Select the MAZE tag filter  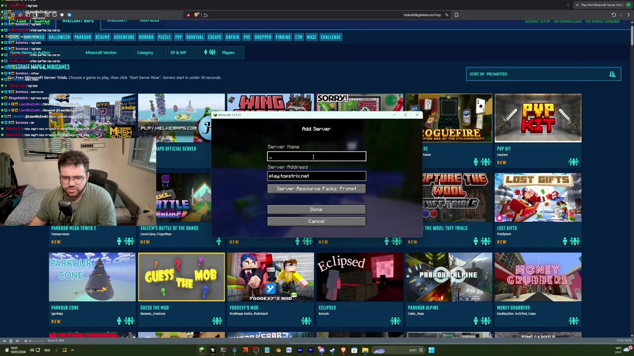point(312,37)
